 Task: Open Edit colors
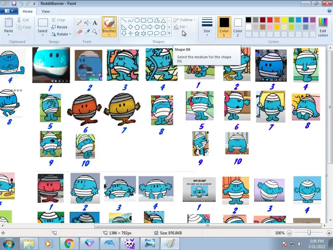(323, 27)
